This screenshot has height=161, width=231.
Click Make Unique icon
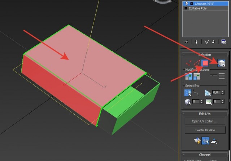click(206, 42)
